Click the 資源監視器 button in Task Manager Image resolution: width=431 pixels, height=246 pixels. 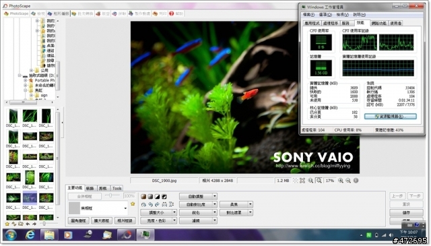[x=391, y=117]
